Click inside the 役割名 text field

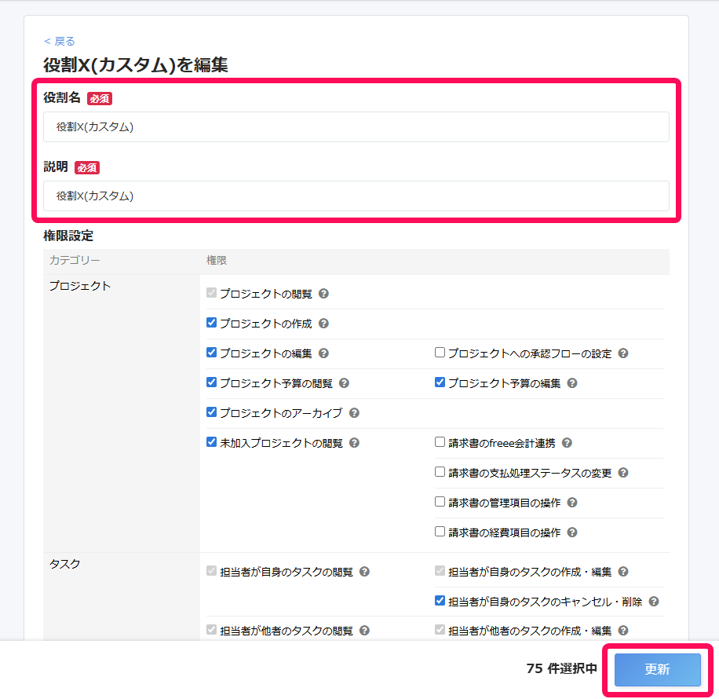[x=357, y=126]
